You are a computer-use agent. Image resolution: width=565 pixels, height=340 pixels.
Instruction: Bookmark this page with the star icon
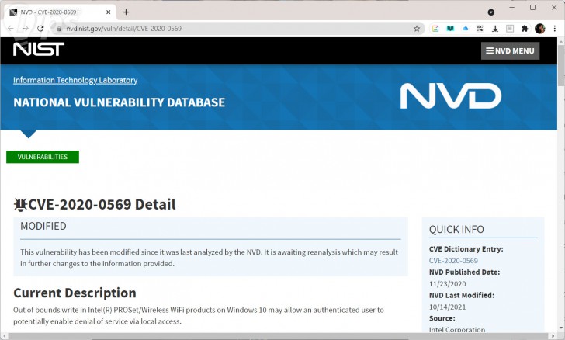[x=417, y=29]
